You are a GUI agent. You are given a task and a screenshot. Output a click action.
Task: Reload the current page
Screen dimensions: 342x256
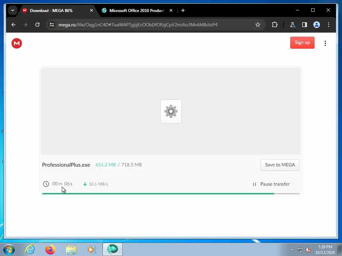[x=37, y=25]
